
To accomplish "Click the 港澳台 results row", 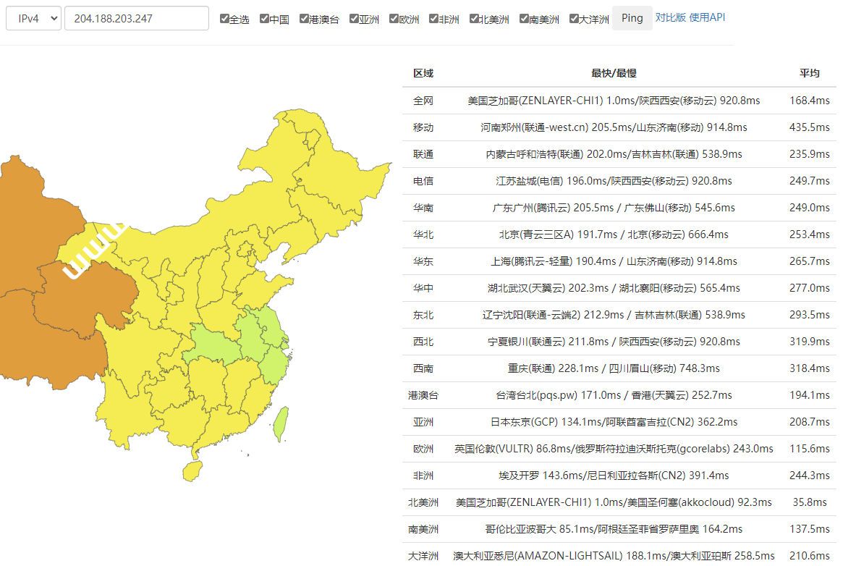I will (x=423, y=395).
